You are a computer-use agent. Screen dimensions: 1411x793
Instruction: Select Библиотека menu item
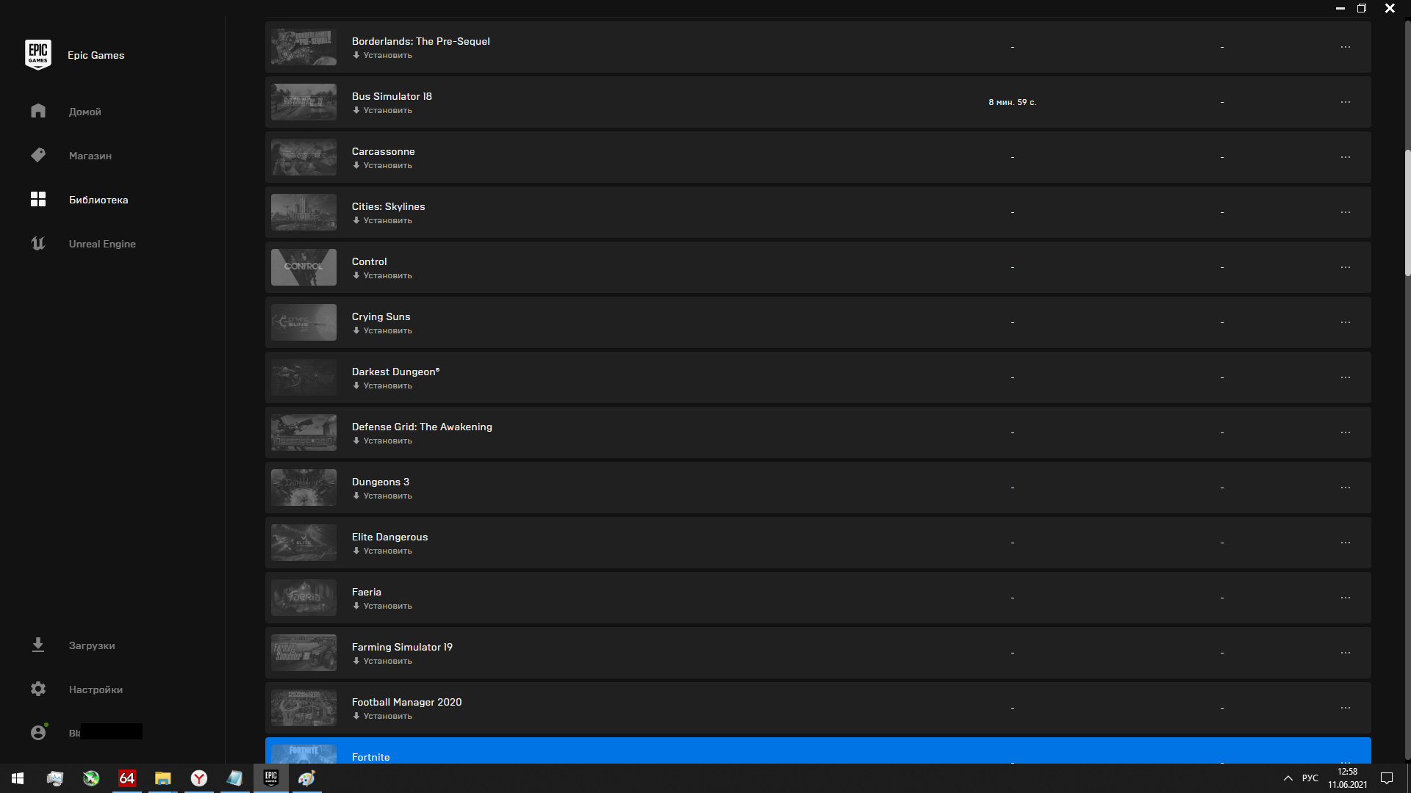pyautogui.click(x=98, y=200)
